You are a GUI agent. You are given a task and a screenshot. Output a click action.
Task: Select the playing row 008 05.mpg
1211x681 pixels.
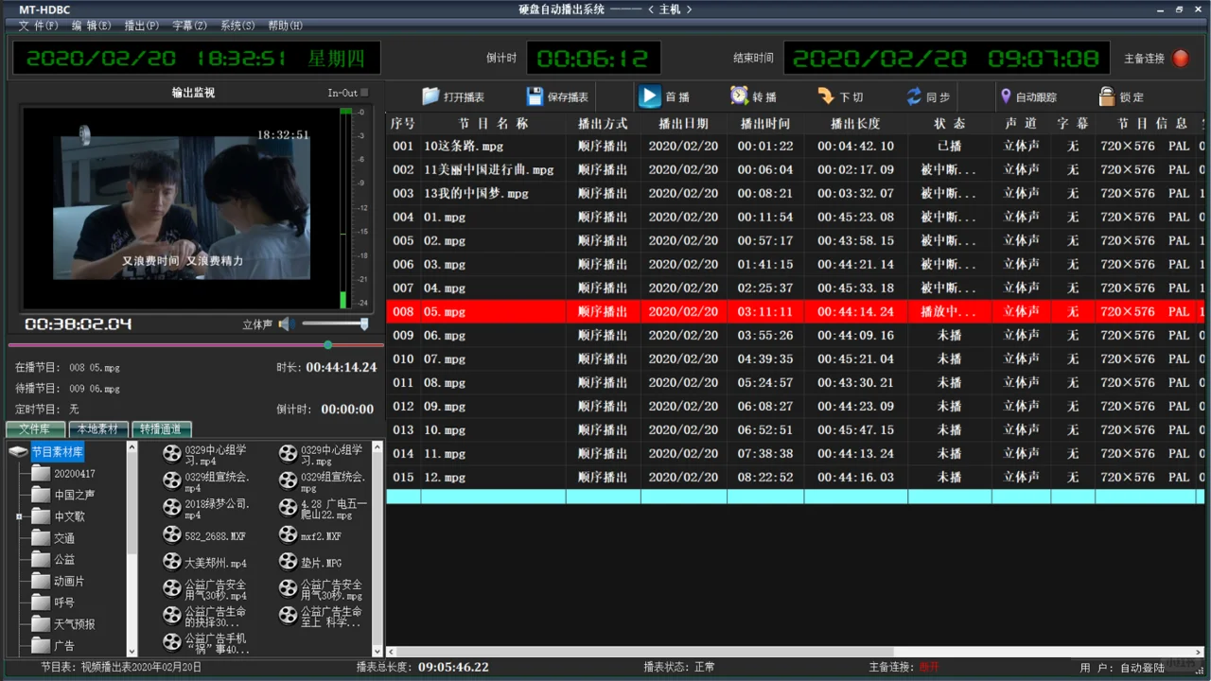(796, 311)
